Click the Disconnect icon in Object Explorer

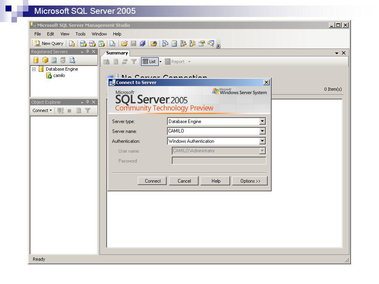[x=60, y=110]
